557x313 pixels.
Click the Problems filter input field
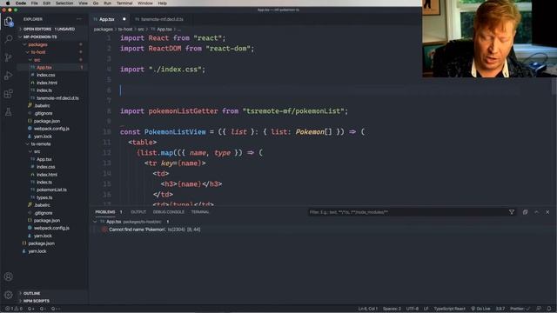(406, 212)
